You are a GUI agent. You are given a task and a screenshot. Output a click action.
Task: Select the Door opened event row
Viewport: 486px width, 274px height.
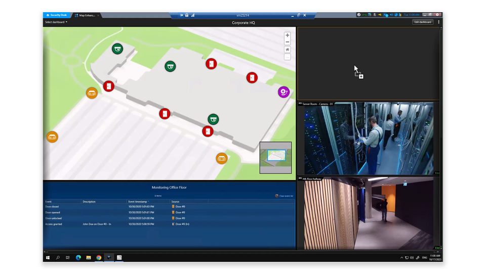(169, 212)
